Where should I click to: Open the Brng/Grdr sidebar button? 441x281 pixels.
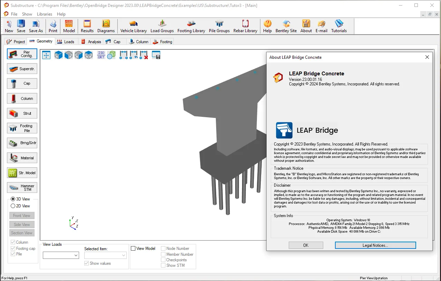click(x=22, y=143)
